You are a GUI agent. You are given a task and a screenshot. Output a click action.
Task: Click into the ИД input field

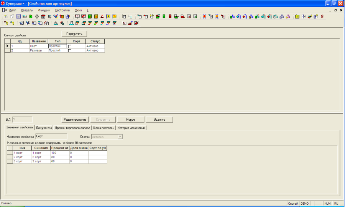point(22,120)
